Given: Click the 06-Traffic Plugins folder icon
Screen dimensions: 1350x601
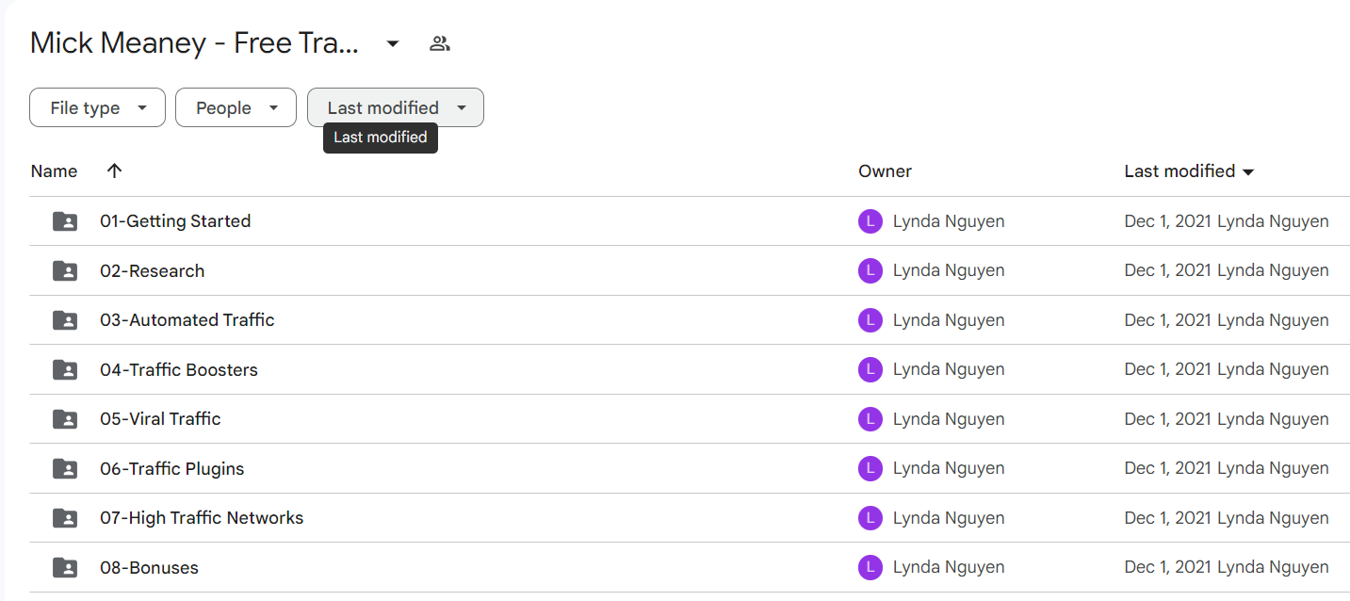Looking at the screenshot, I should [65, 469].
